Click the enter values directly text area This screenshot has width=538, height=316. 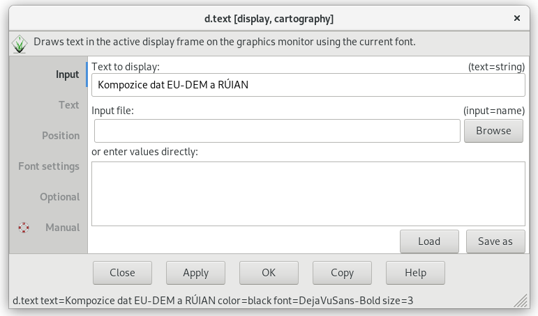tap(308, 193)
